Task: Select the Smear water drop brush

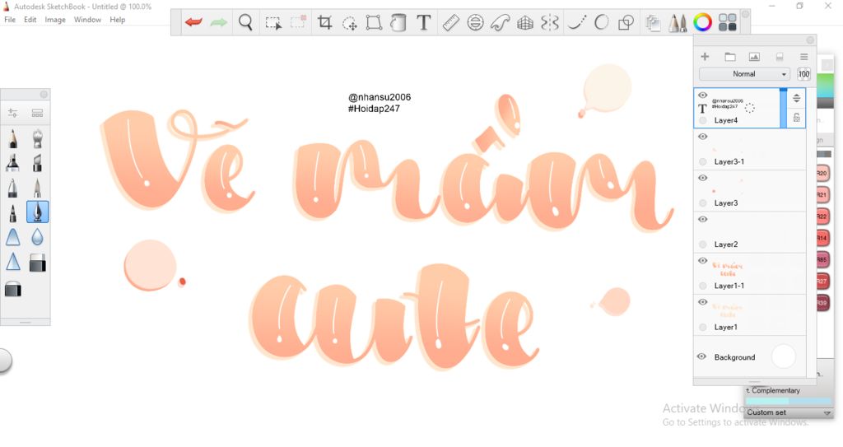Action: (37, 237)
